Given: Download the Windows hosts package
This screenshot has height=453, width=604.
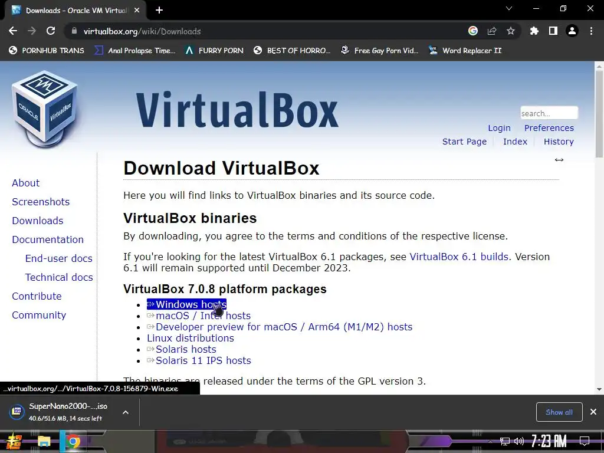Looking at the screenshot, I should click(186, 304).
